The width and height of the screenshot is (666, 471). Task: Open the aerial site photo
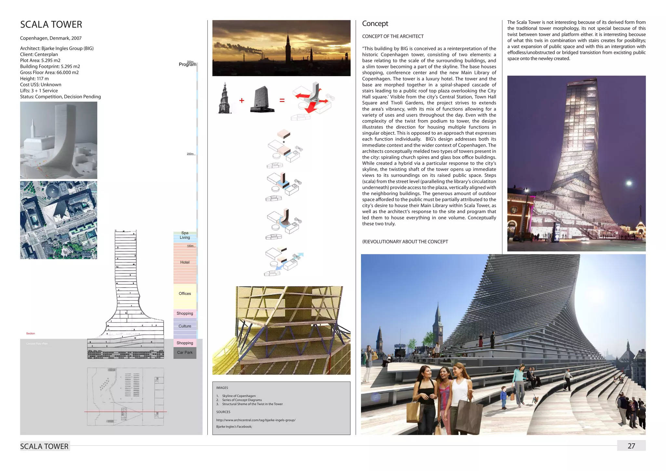[x=59, y=220]
